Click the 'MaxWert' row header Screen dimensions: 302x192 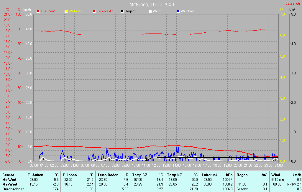10,184
